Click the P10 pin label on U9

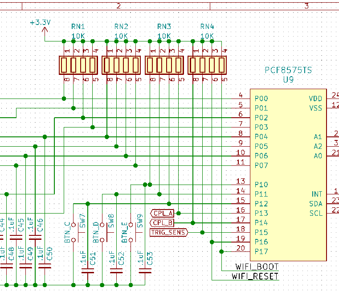pos(261,185)
